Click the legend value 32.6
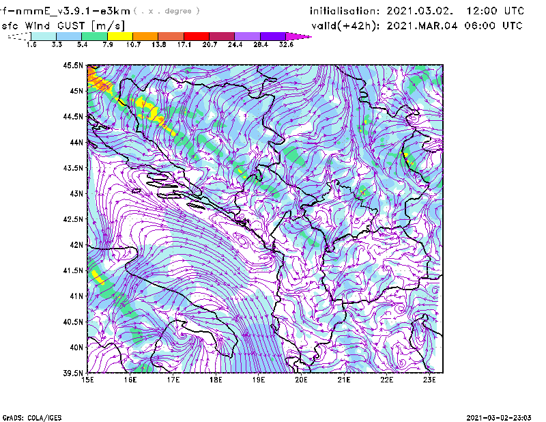546x422 pixels. (x=286, y=44)
